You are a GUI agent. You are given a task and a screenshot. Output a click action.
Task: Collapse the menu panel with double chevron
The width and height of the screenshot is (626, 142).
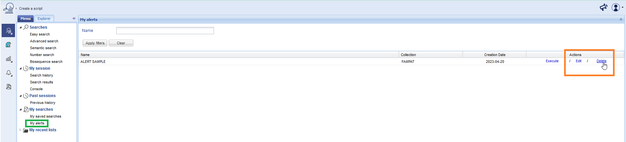click(74, 19)
